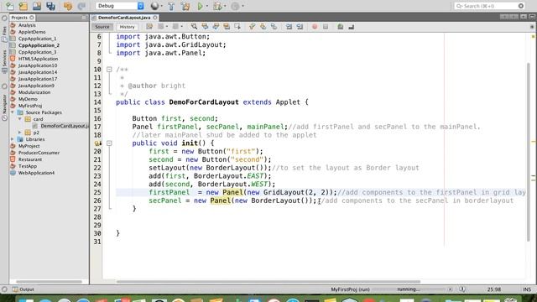Image resolution: width=537 pixels, height=302 pixels.
Task: Switch to the Source view tab
Action: [x=102, y=27]
